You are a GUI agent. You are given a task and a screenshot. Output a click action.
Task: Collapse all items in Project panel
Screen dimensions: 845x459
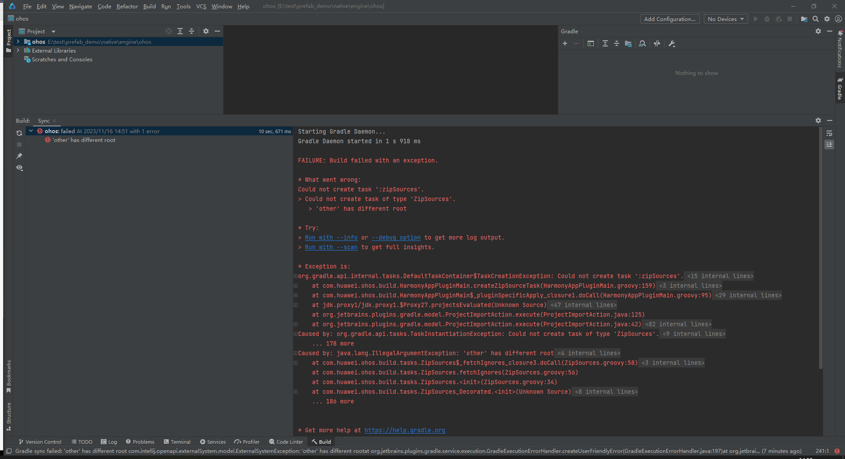coord(192,31)
